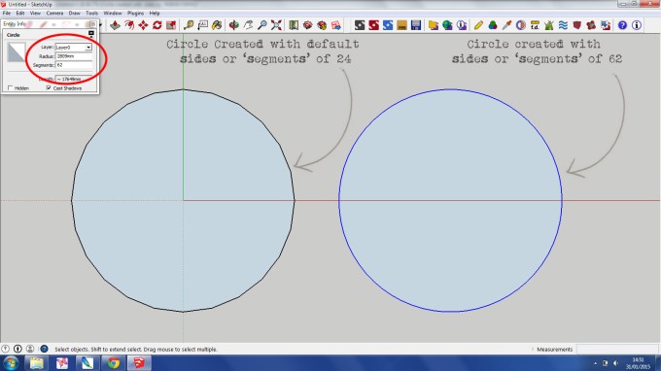Open the View menu
This screenshot has width=661, height=371.
point(35,13)
